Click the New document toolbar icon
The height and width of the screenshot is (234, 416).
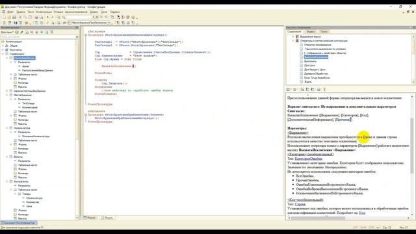[x=4, y=18]
